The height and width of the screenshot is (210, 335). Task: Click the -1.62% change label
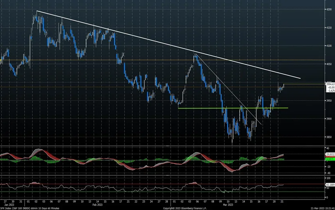point(330,90)
